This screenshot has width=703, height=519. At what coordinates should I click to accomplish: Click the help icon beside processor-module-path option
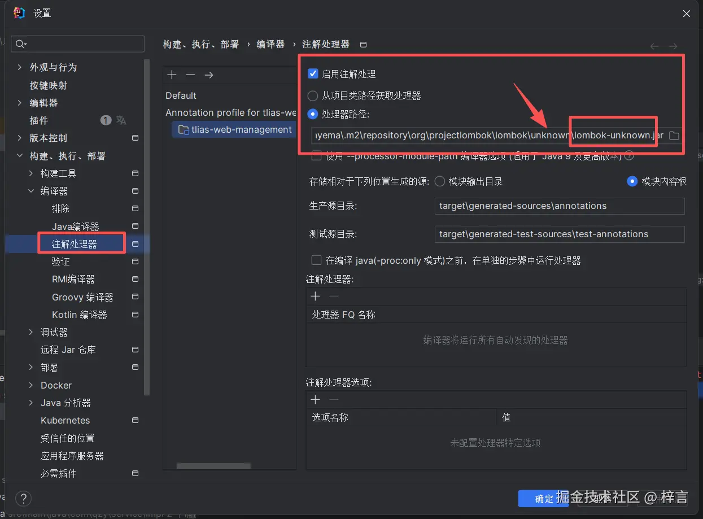(x=628, y=156)
